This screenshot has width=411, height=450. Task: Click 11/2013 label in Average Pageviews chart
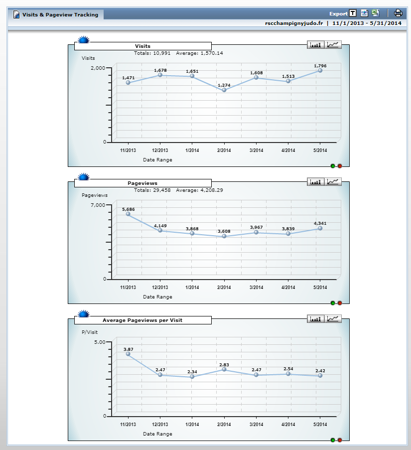[128, 424]
